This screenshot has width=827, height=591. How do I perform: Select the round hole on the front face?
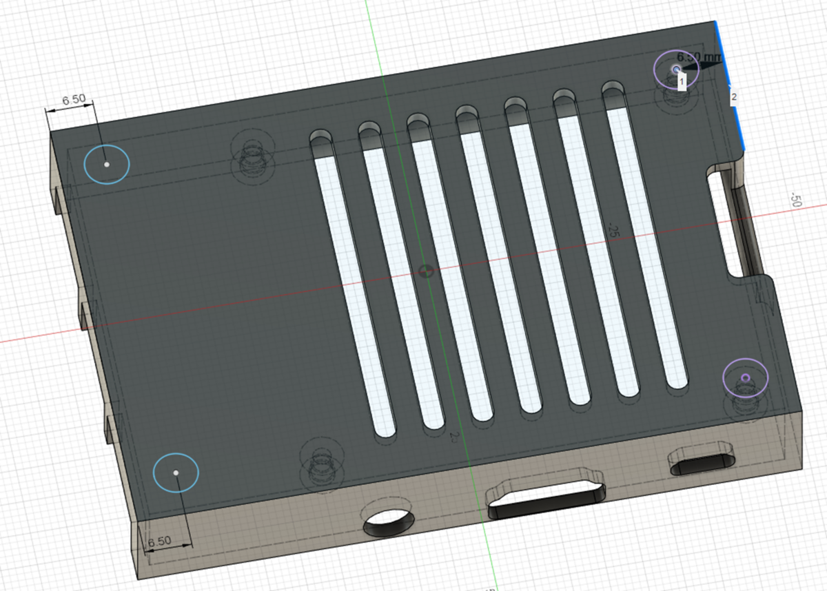388,524
